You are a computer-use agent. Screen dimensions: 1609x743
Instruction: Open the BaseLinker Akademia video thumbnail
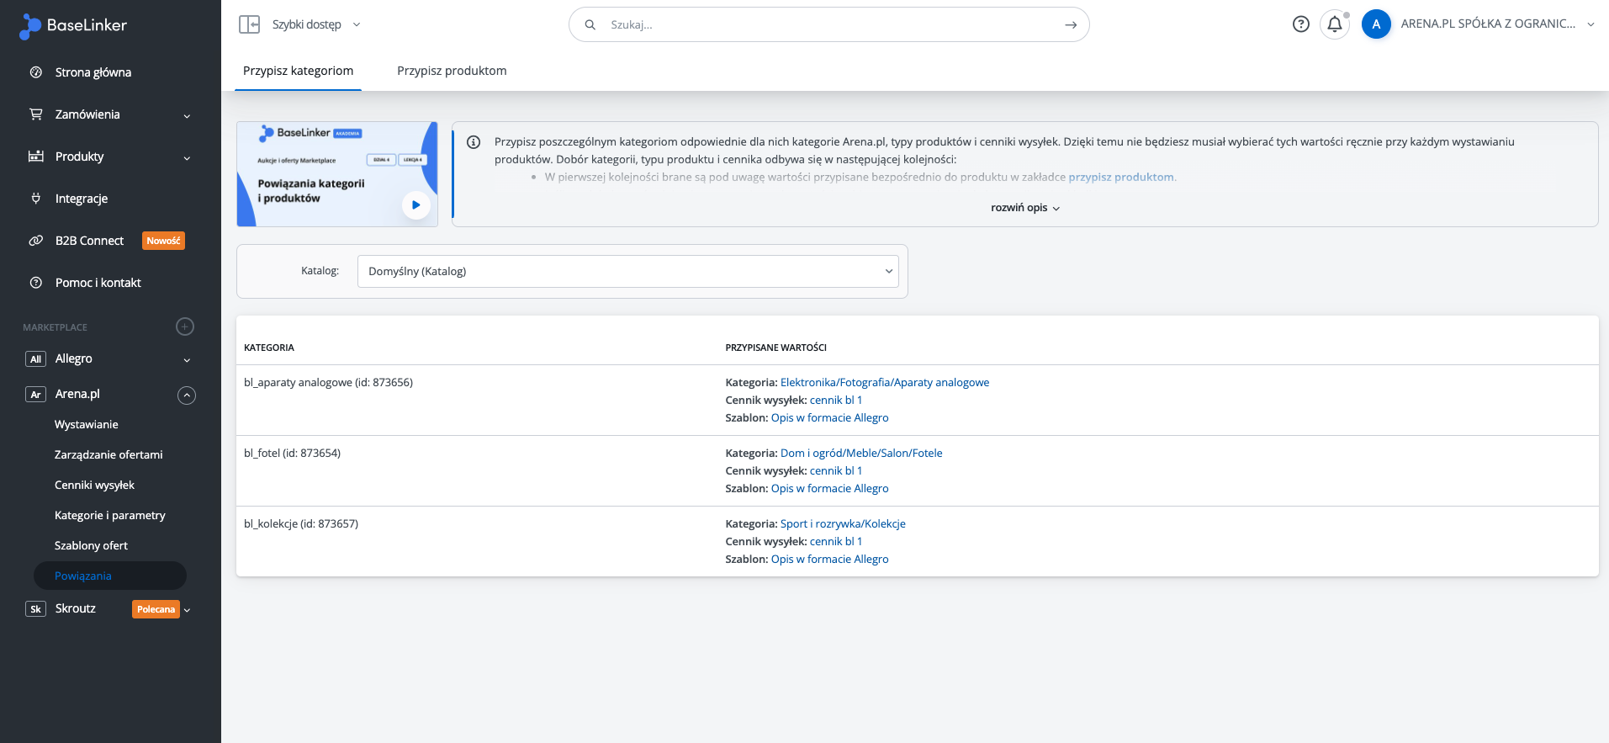pos(337,174)
